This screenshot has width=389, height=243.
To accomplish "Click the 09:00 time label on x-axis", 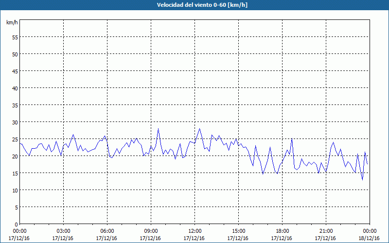I will [151, 231].
